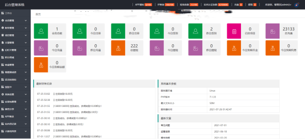Expand the 会员管理 sidebar menu
Screen dimensions: 305x139
(15, 20)
